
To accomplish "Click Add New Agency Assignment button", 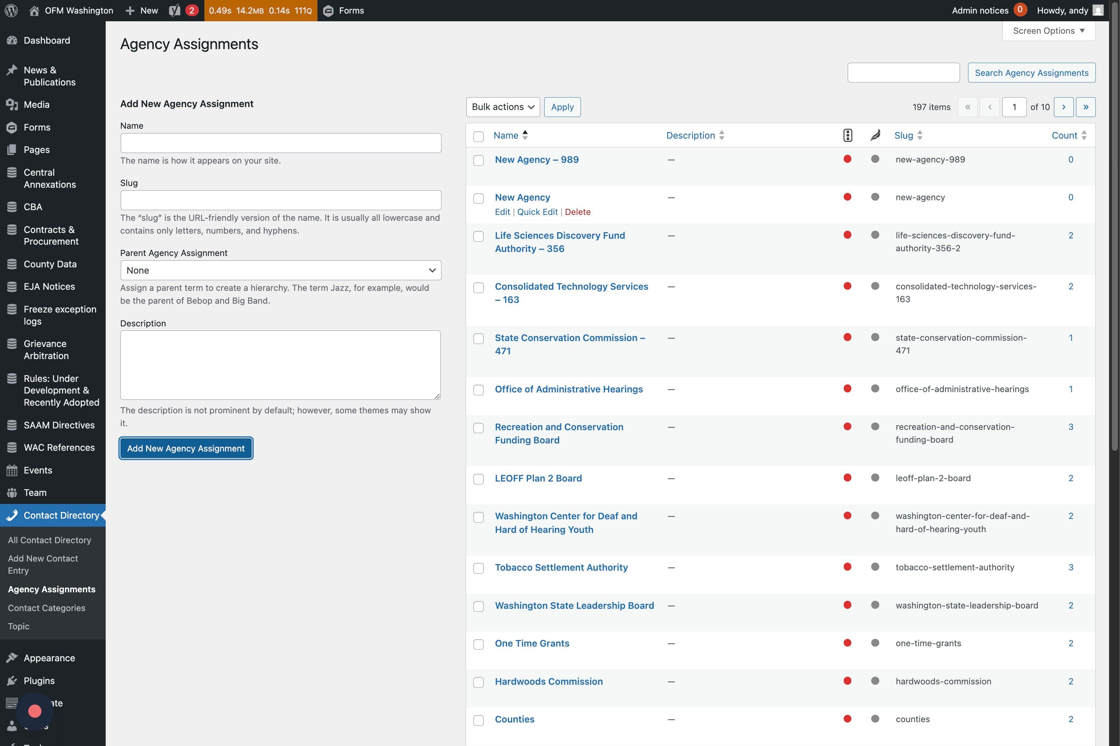I will [x=186, y=448].
